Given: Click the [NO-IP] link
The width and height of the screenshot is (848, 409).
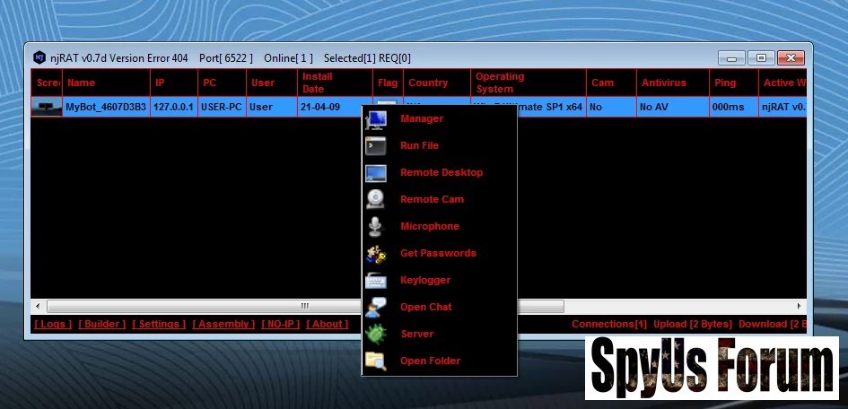Looking at the screenshot, I should click(280, 324).
